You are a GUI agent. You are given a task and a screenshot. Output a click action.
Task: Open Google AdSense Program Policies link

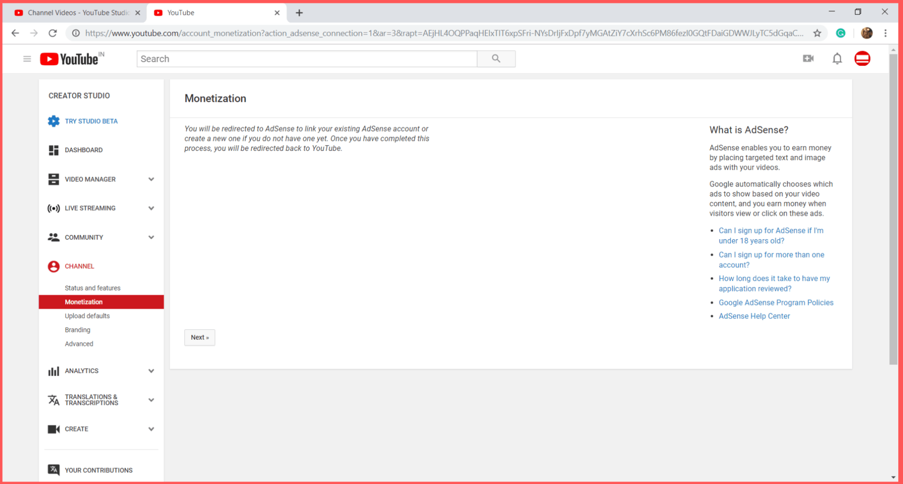(x=776, y=302)
